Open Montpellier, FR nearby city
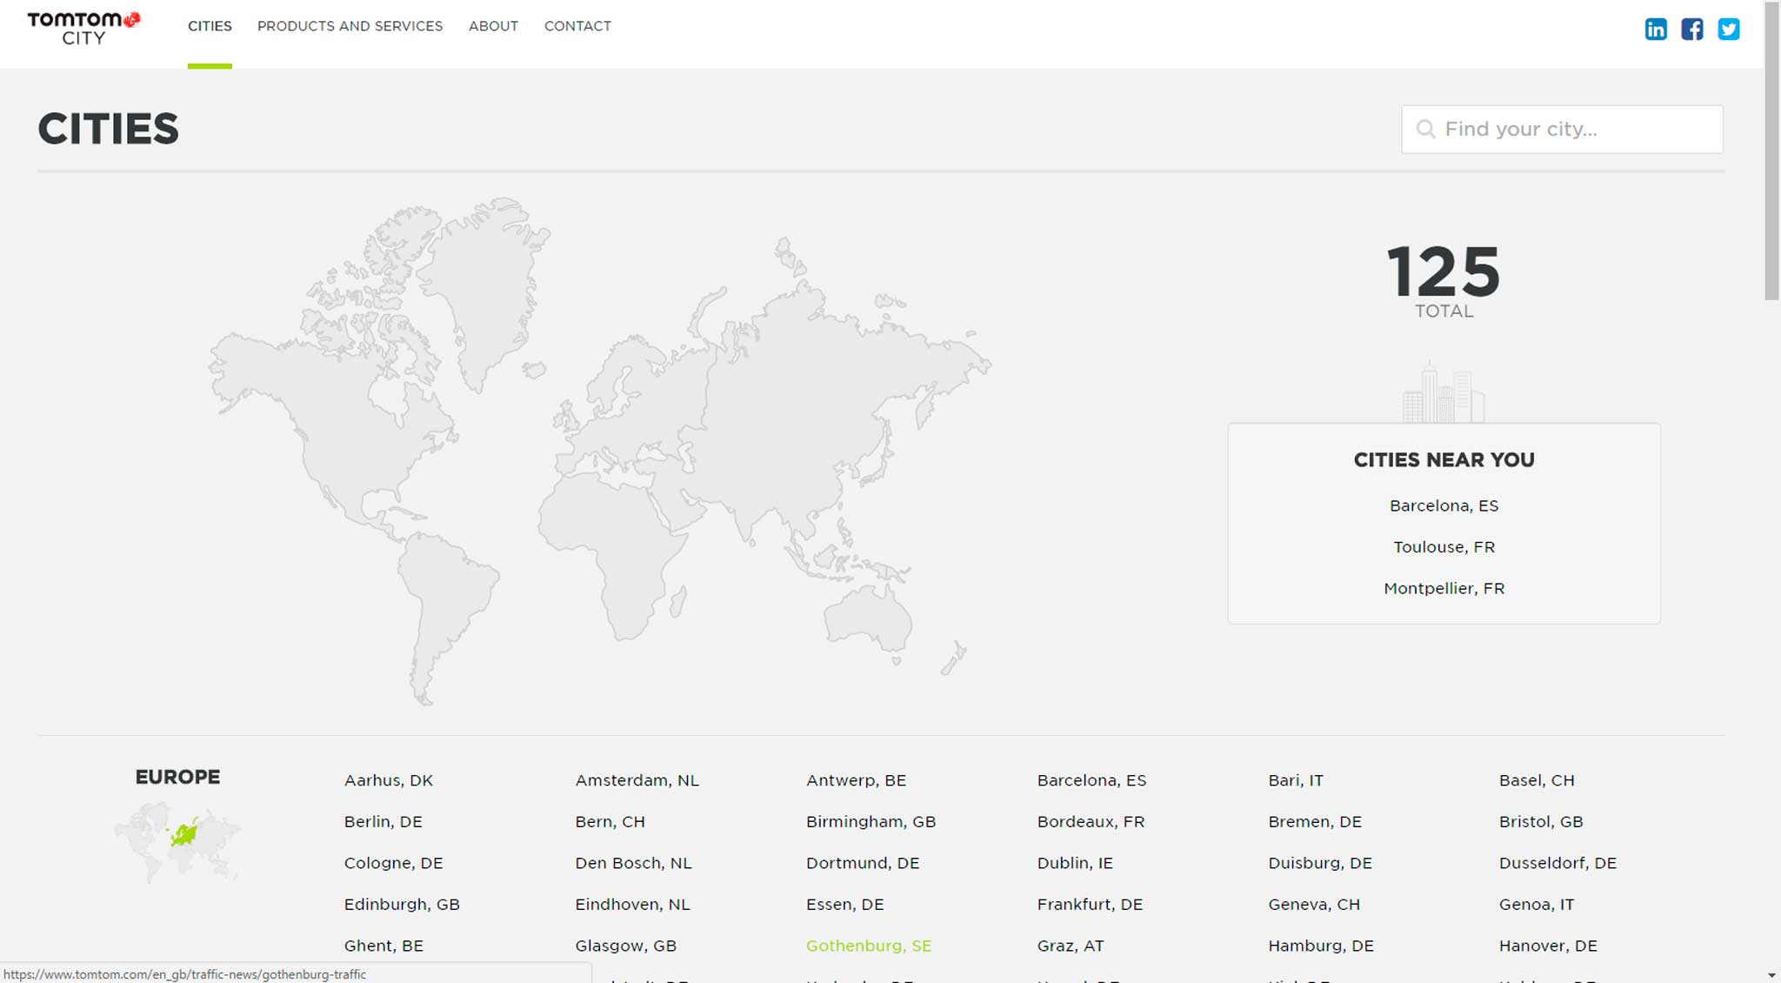This screenshot has width=1781, height=983. [x=1444, y=588]
